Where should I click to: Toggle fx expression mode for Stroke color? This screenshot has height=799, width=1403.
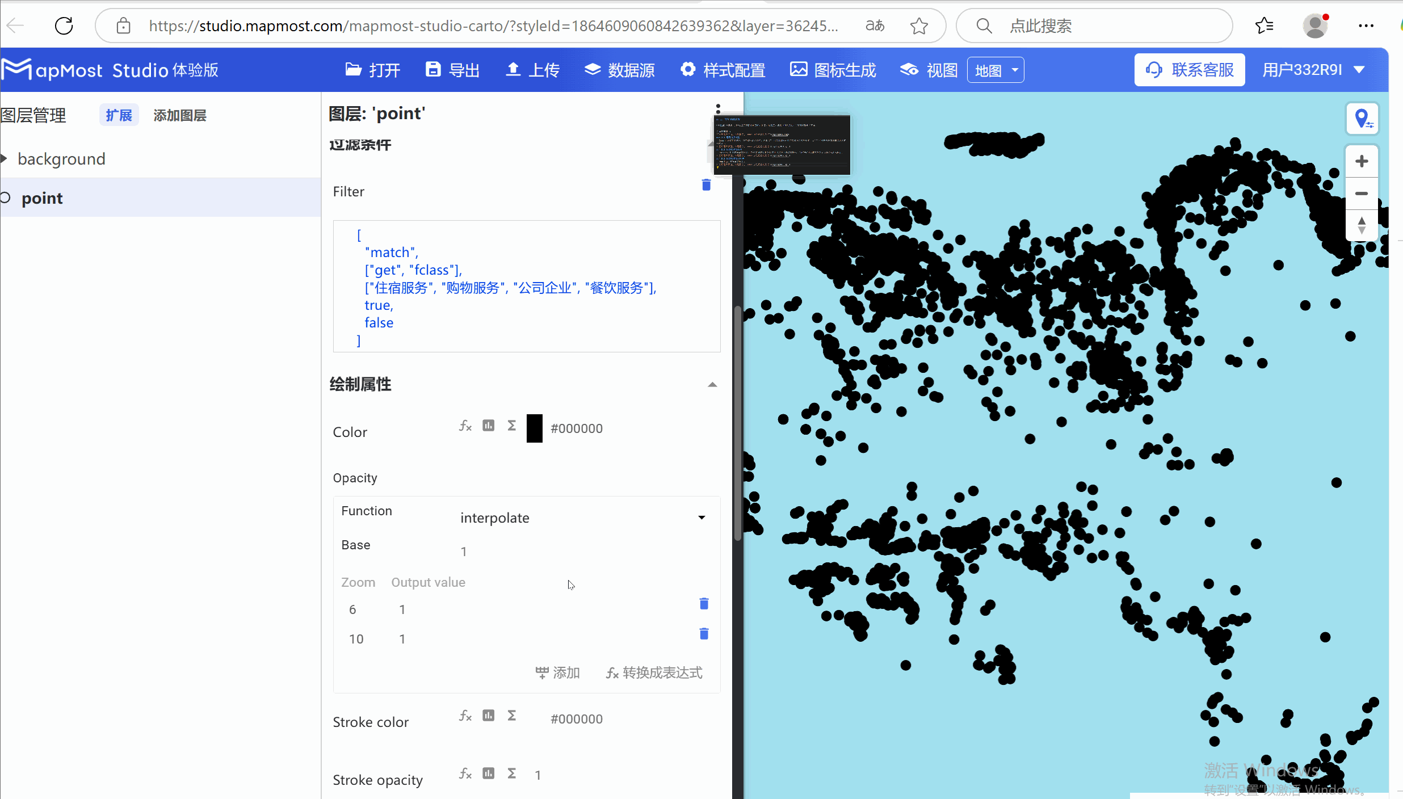[x=465, y=716]
